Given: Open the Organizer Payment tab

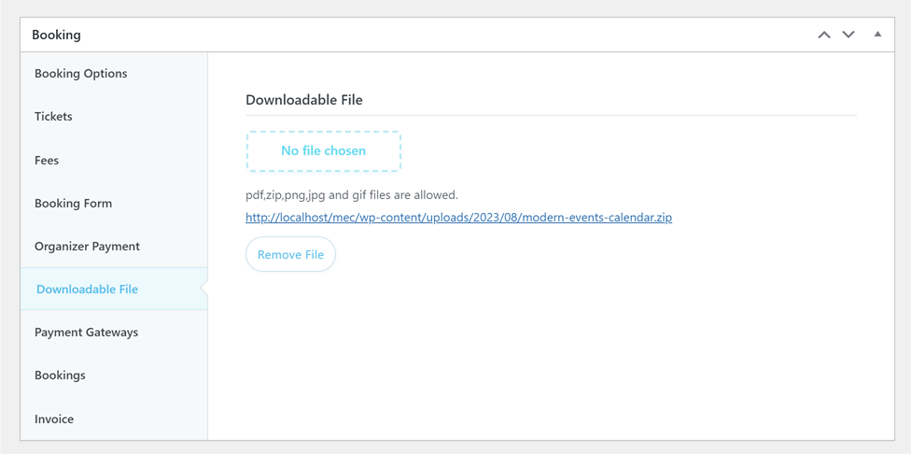Looking at the screenshot, I should (x=87, y=246).
